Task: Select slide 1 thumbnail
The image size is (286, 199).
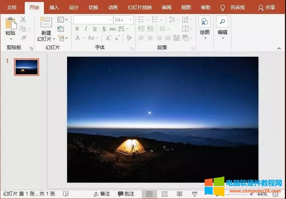Action: pyautogui.click(x=27, y=67)
